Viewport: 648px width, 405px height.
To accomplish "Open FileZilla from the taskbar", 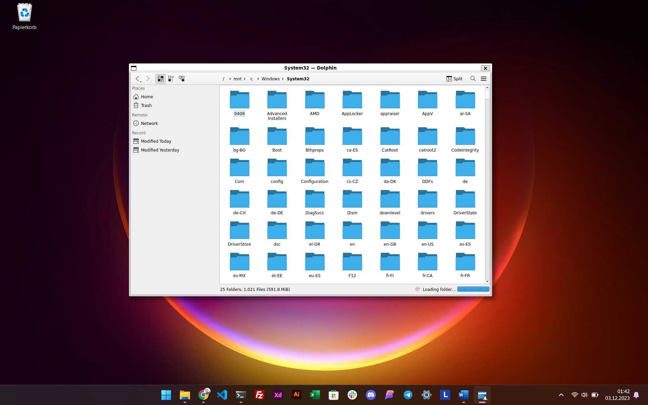I will (259, 395).
